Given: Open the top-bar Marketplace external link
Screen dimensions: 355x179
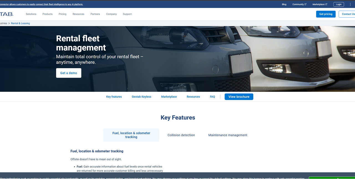Looking at the screenshot, I should coord(320,4).
